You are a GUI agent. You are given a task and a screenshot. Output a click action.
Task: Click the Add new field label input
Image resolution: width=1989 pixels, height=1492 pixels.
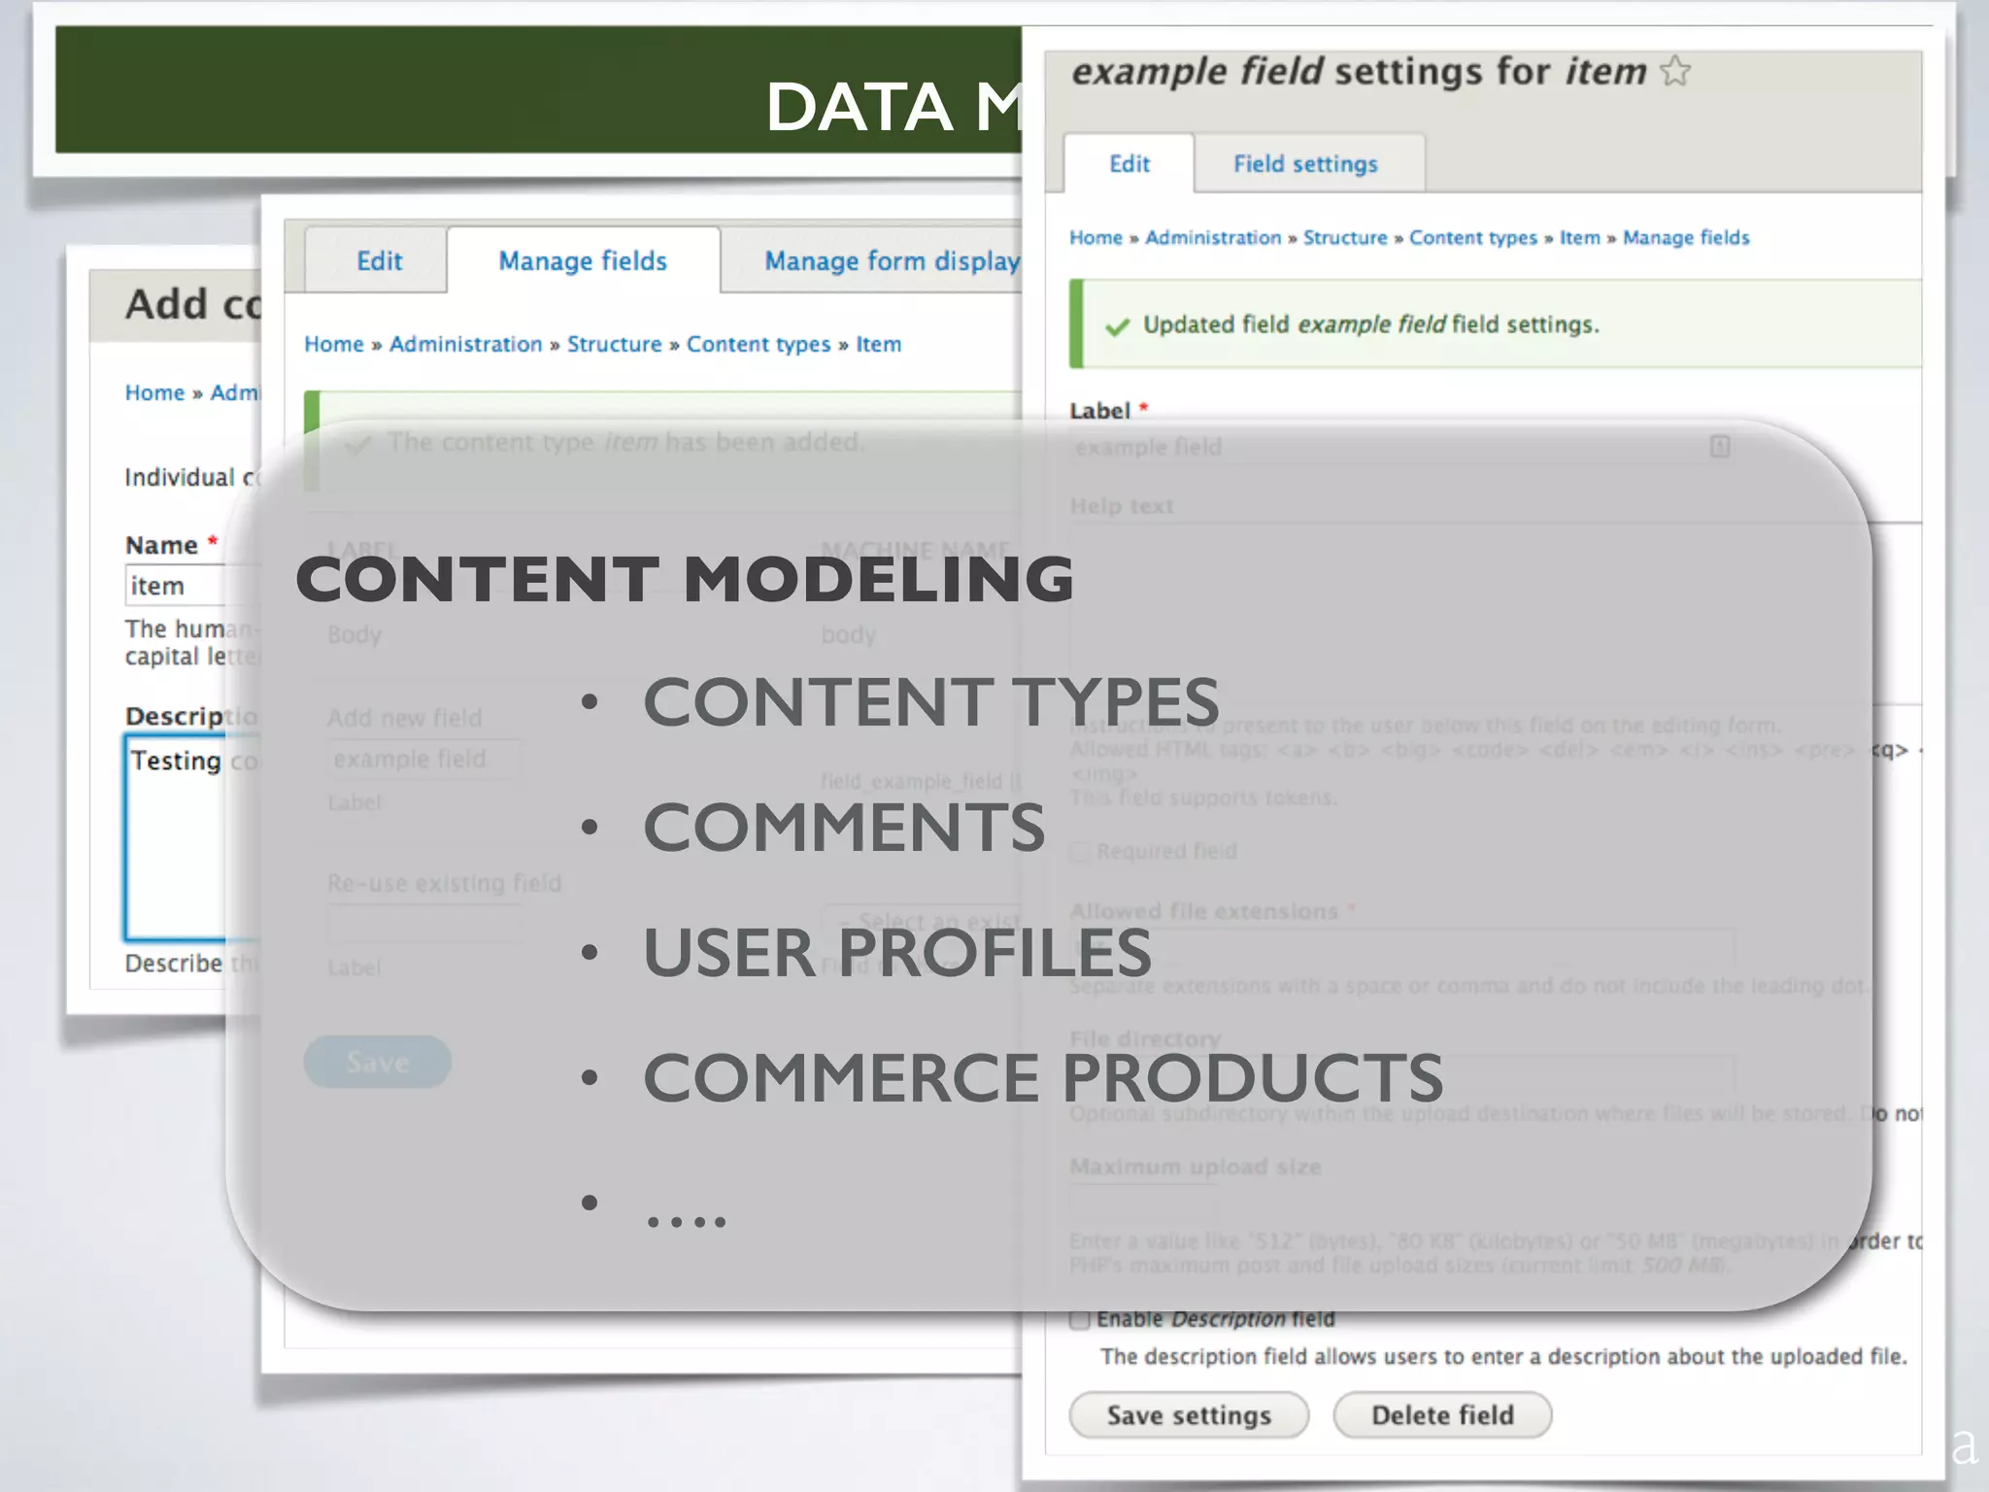[423, 759]
